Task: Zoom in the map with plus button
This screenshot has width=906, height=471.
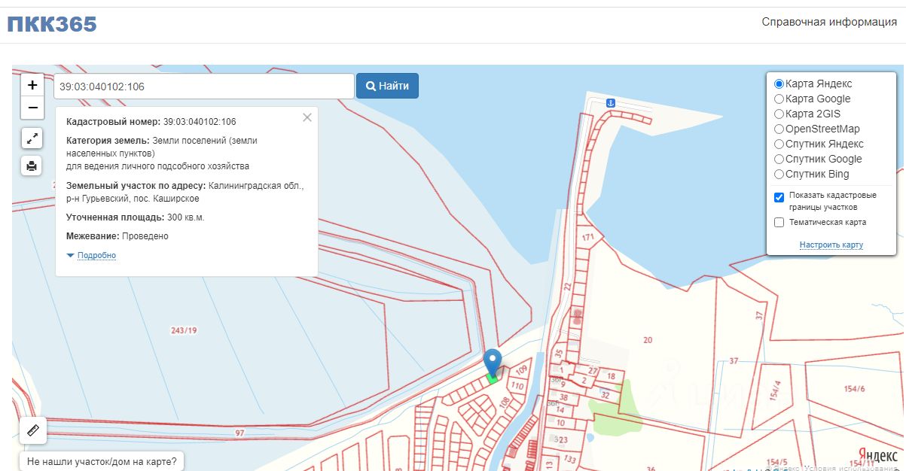Action: point(32,85)
